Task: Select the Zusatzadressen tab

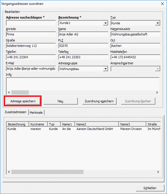Action: [x=15, y=112]
